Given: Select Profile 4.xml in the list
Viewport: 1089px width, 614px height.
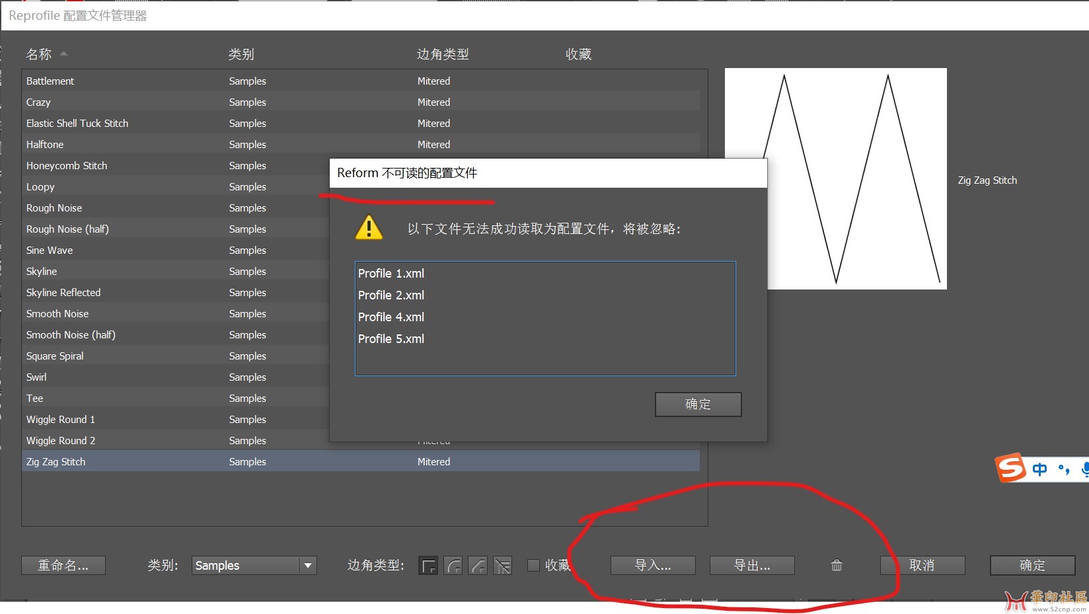Looking at the screenshot, I should point(545,317).
